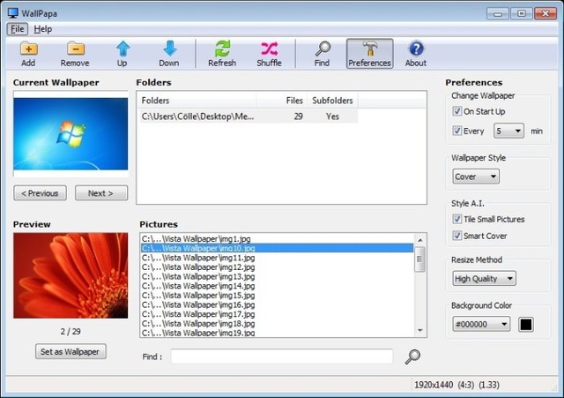
Task: Shuffle the wallpaper pictures
Action: point(269,54)
